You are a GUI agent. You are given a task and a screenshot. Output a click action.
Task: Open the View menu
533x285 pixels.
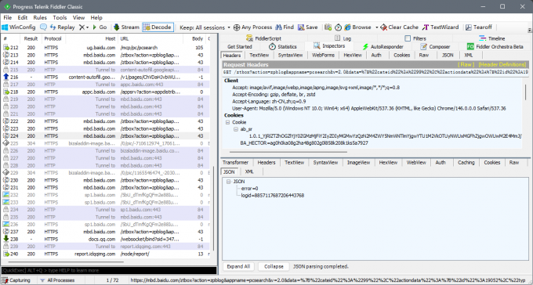pyautogui.click(x=78, y=17)
